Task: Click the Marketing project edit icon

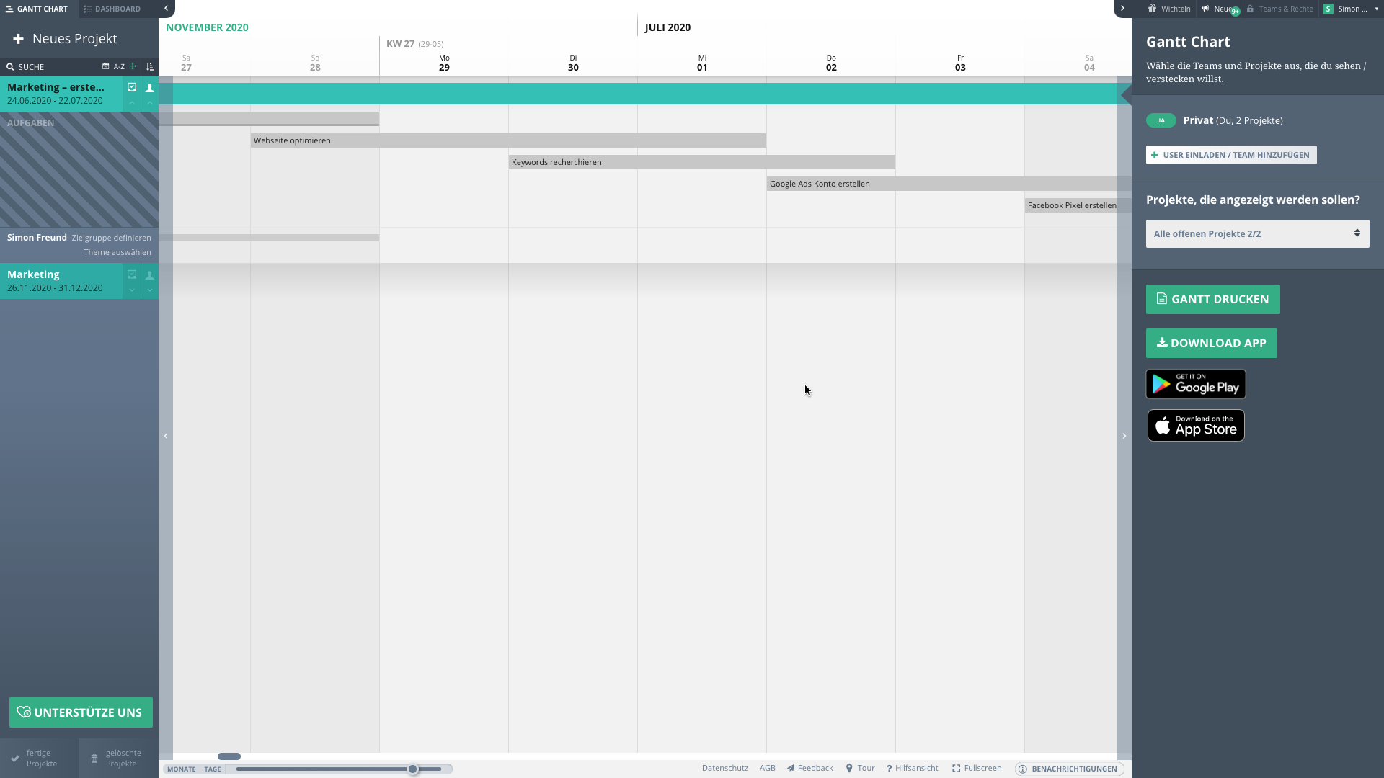Action: [132, 274]
